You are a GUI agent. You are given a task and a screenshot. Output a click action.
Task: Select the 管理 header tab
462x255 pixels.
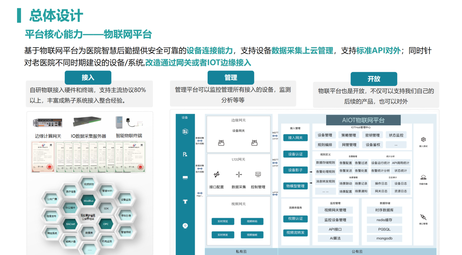pyautogui.click(x=231, y=78)
